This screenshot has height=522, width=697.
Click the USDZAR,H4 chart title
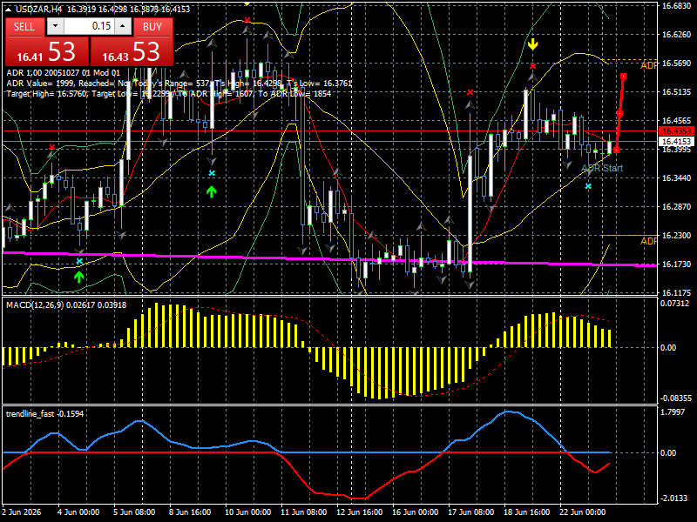[38, 9]
